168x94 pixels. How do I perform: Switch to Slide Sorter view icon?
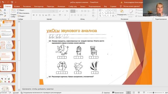click(134, 92)
